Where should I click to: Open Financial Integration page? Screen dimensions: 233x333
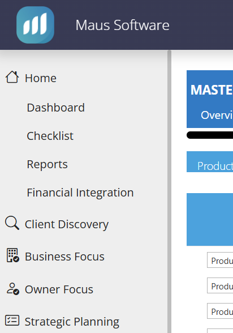pos(80,193)
